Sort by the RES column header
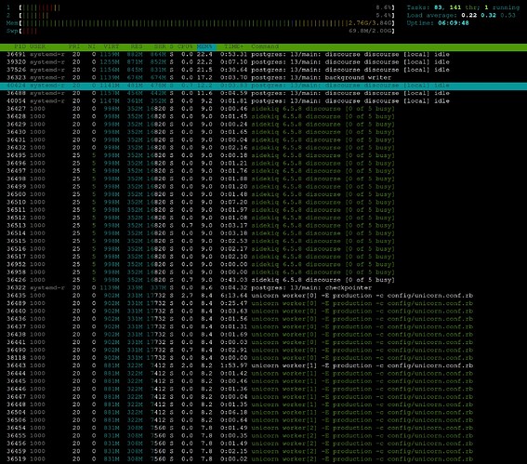Viewport: 527px width, 464px height. pos(137,46)
